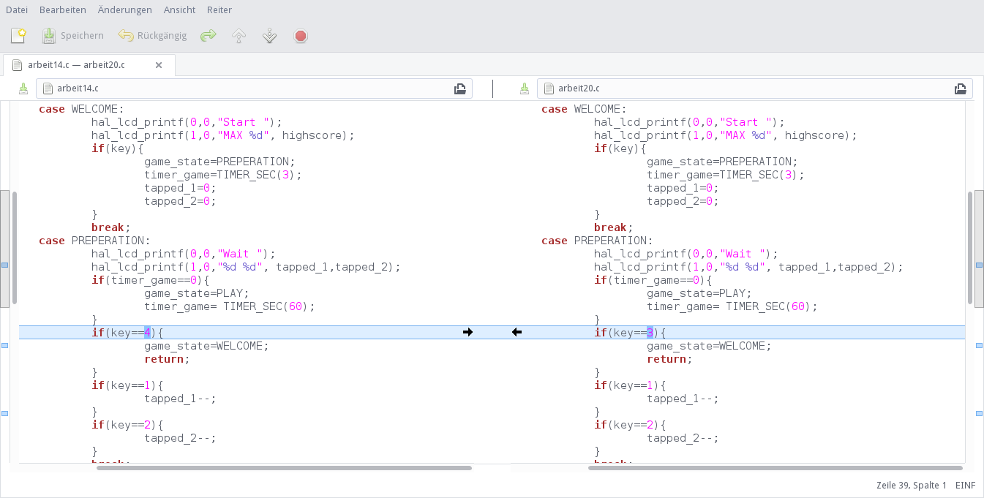Click the EINF insert mode indicator
The width and height of the screenshot is (984, 498).
pos(965,486)
